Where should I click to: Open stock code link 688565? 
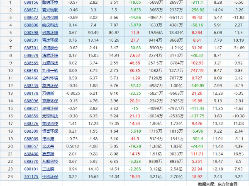tap(31, 63)
